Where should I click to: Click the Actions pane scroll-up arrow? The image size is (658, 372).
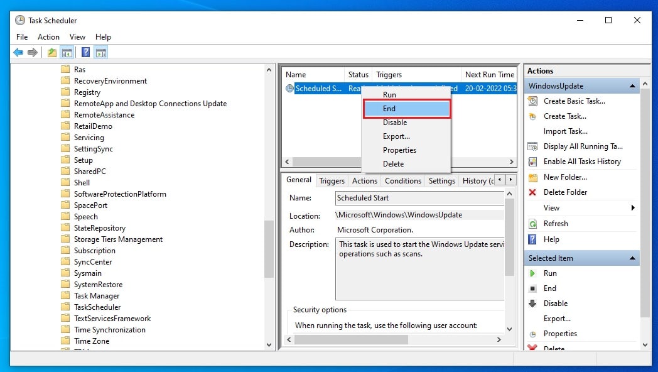click(x=645, y=84)
